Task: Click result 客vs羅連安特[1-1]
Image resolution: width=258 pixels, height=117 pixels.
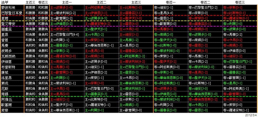Action: point(236,111)
